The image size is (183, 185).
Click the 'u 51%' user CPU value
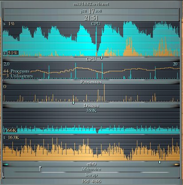(11, 53)
